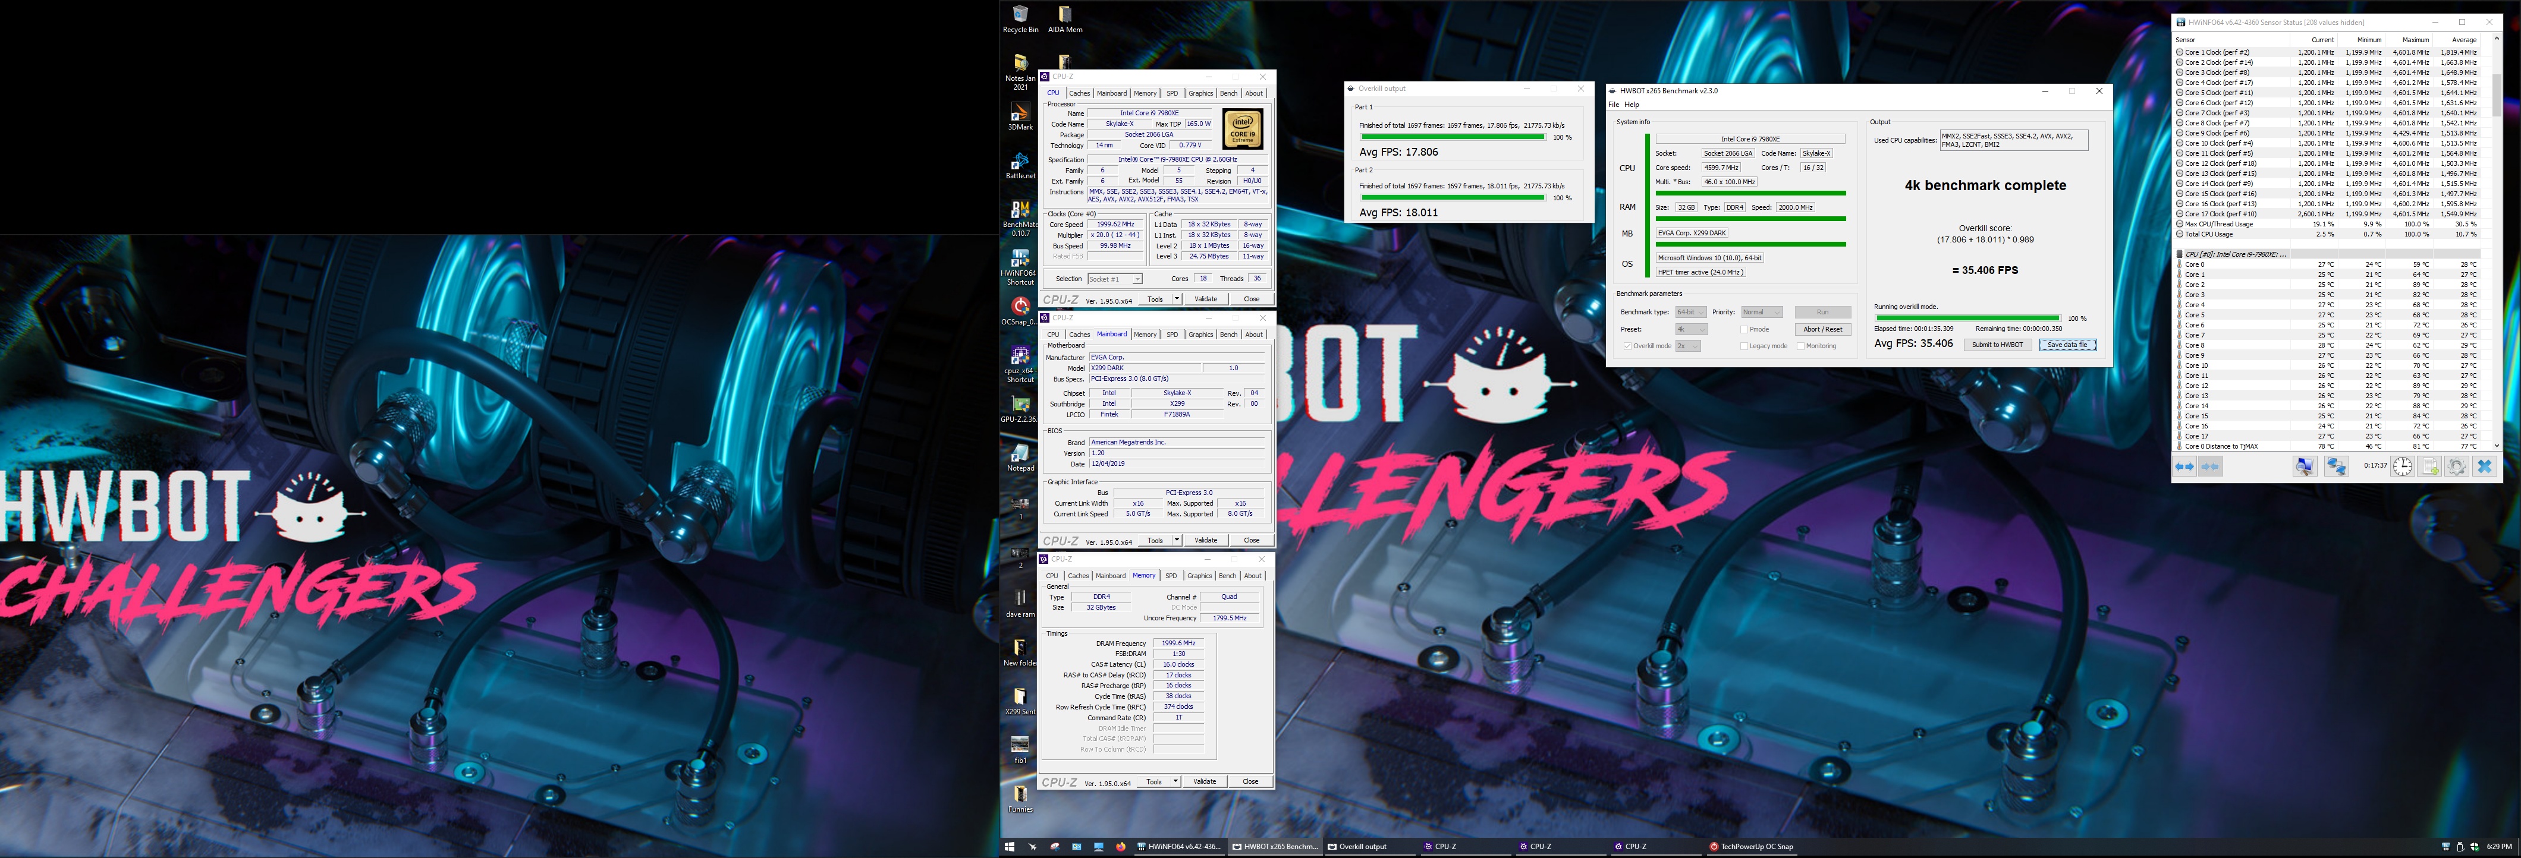Switch to Graphics tab in Memory CPU-Z
The height and width of the screenshot is (858, 2521).
[1199, 575]
